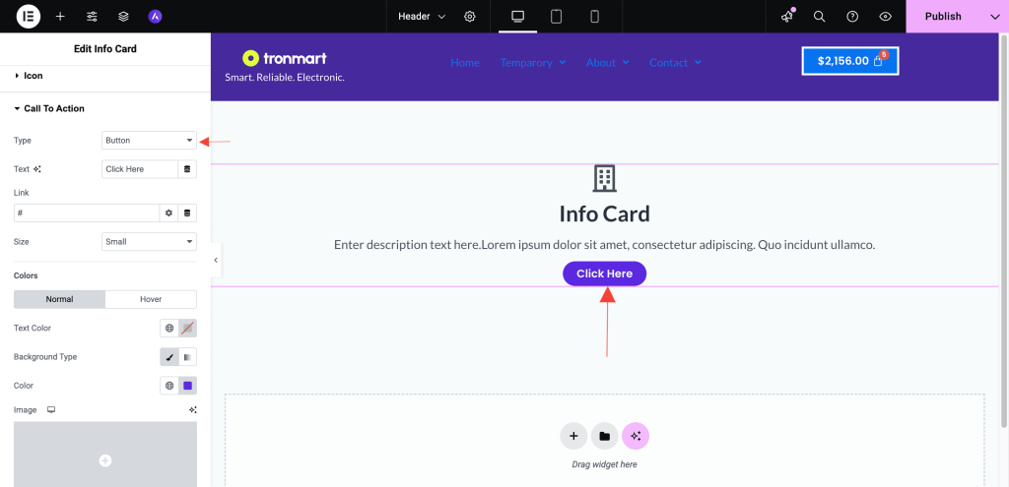Open Temparory menu item in site header
The width and height of the screenshot is (1009, 487).
[532, 63]
